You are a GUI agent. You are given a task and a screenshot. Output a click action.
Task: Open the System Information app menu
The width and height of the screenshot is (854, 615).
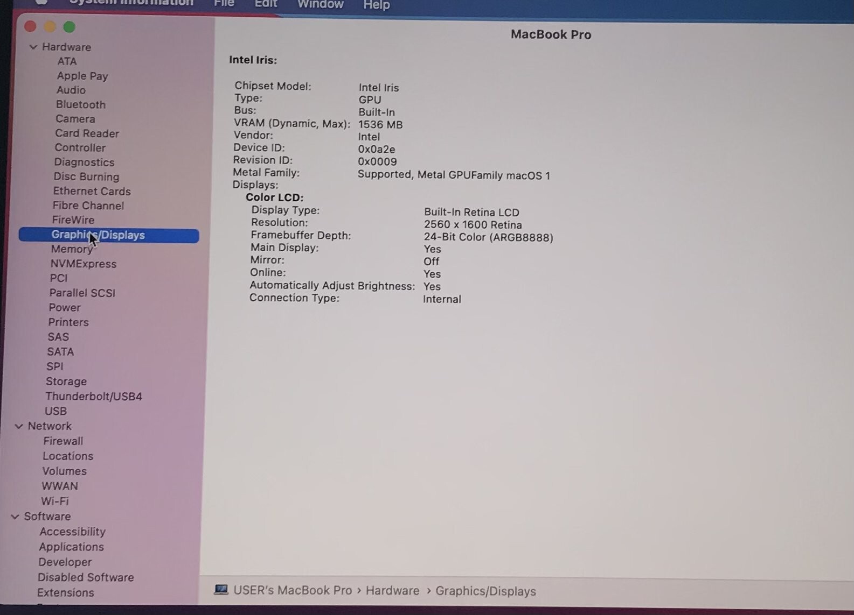(x=131, y=3)
